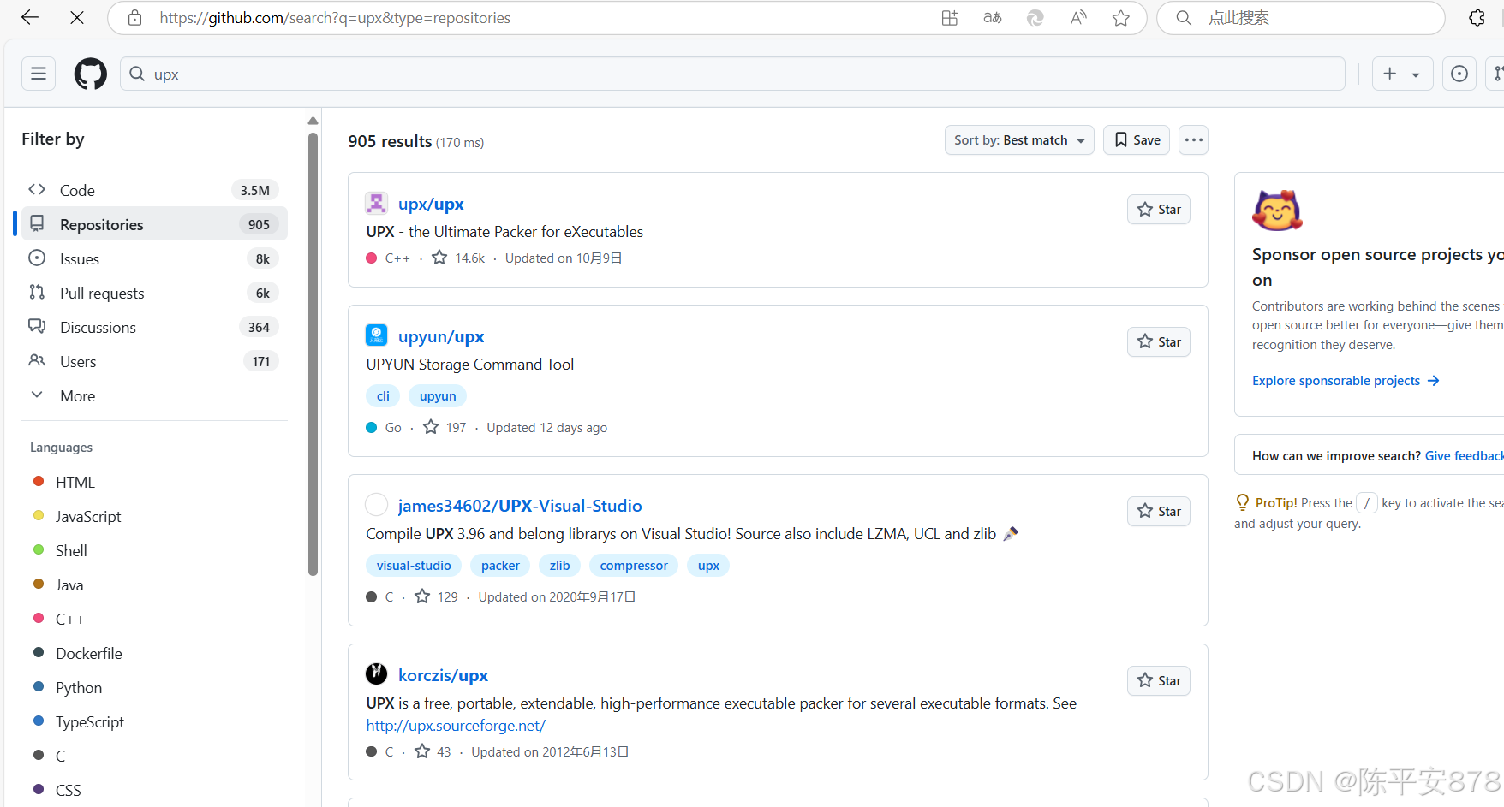Select the zlib topic tag
The height and width of the screenshot is (807, 1504).
[x=560, y=565]
